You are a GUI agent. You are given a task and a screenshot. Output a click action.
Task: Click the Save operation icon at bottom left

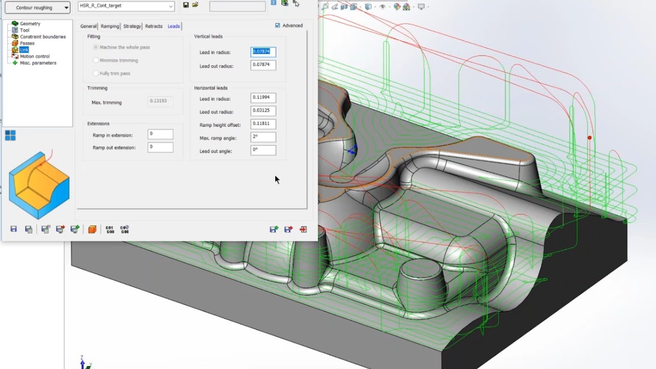click(x=14, y=230)
